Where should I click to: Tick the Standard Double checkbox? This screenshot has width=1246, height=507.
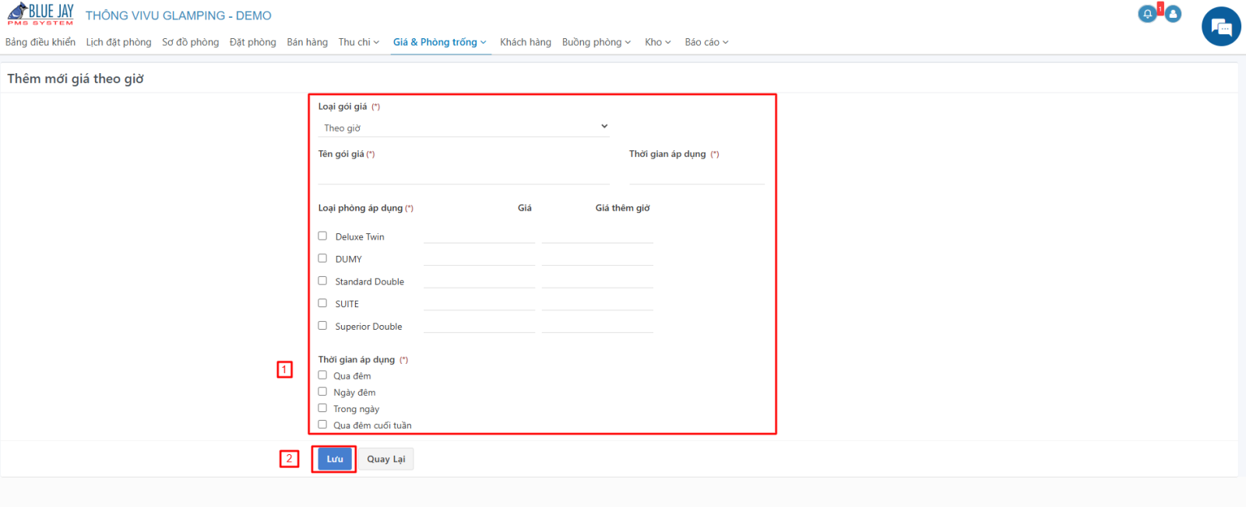pos(322,281)
